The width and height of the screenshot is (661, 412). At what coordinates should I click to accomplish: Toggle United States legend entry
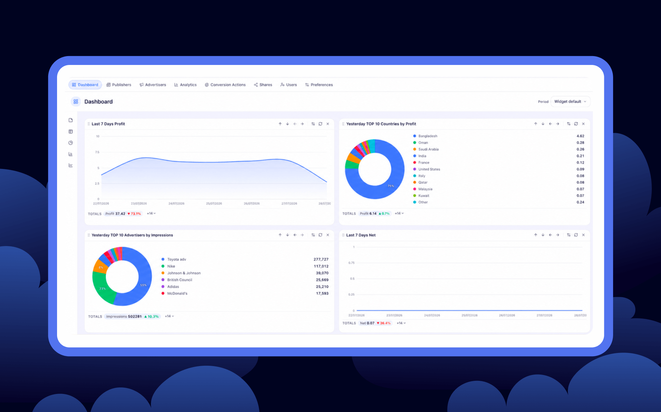point(427,169)
